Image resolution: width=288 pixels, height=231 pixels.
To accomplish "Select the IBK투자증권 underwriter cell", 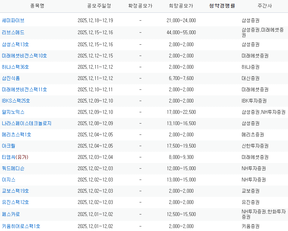I will pos(254,101).
